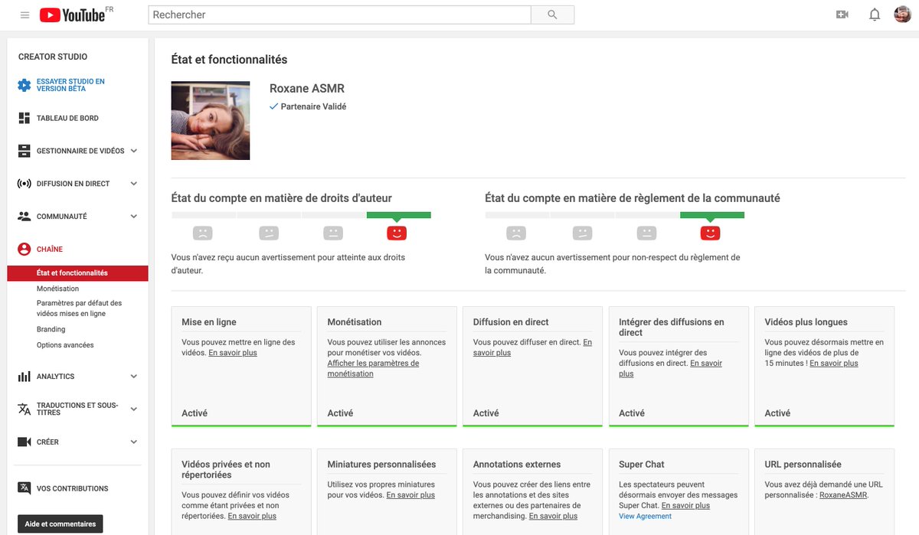Viewport: 919px width, 535px height.
Task: Click the Roxane ASMR channel thumbnail
Action: point(211,120)
